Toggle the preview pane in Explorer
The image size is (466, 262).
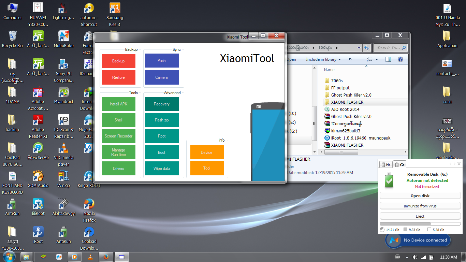tap(388, 59)
